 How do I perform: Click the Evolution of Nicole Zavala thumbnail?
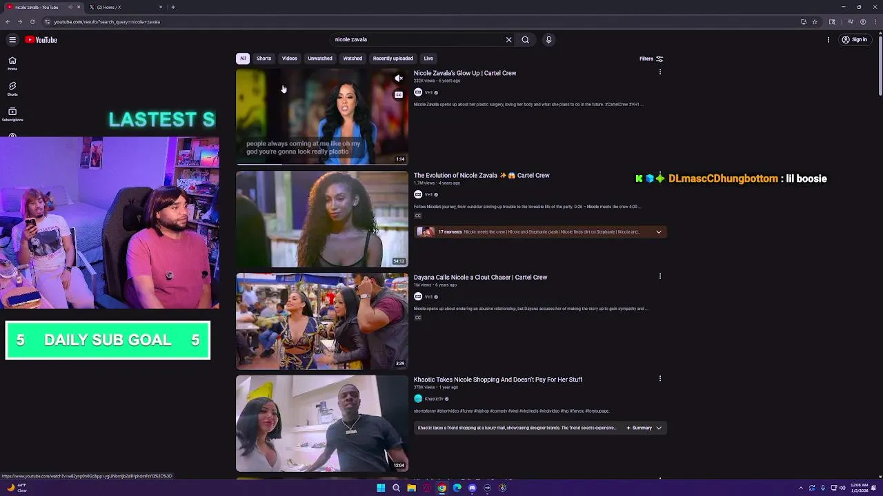point(322,219)
